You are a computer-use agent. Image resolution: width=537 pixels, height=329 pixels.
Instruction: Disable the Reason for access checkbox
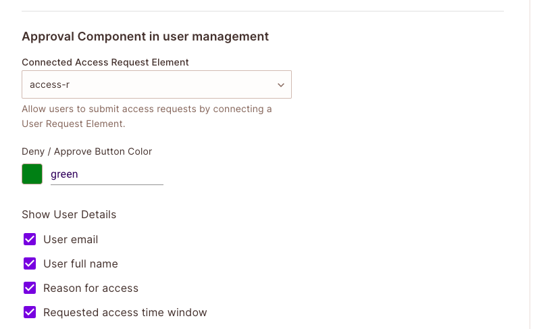point(30,288)
